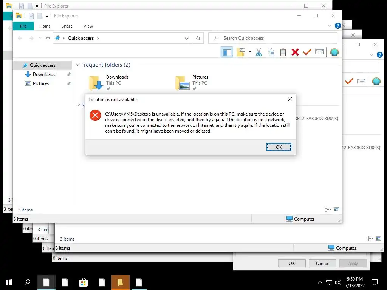The image size is (387, 290).
Task: Click the highlighted orange taskbar app icon
Action: point(120,282)
